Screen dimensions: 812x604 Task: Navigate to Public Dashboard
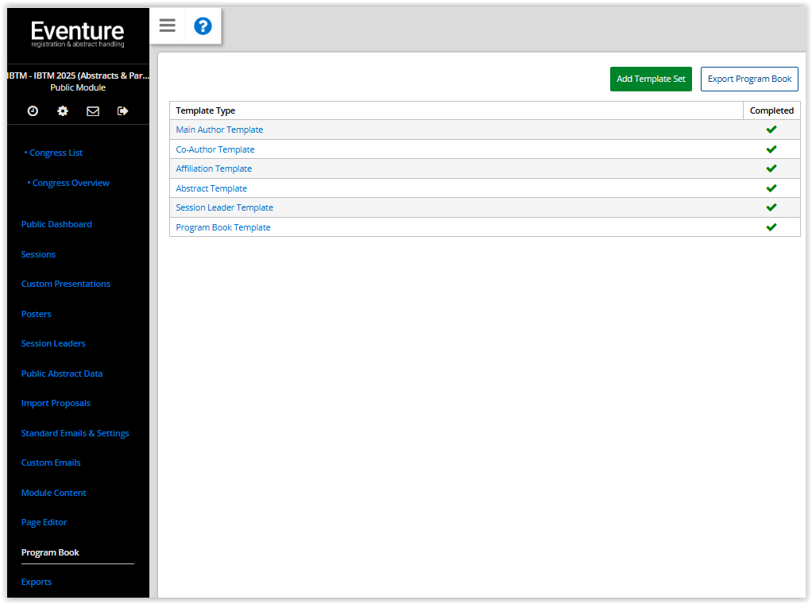click(56, 224)
